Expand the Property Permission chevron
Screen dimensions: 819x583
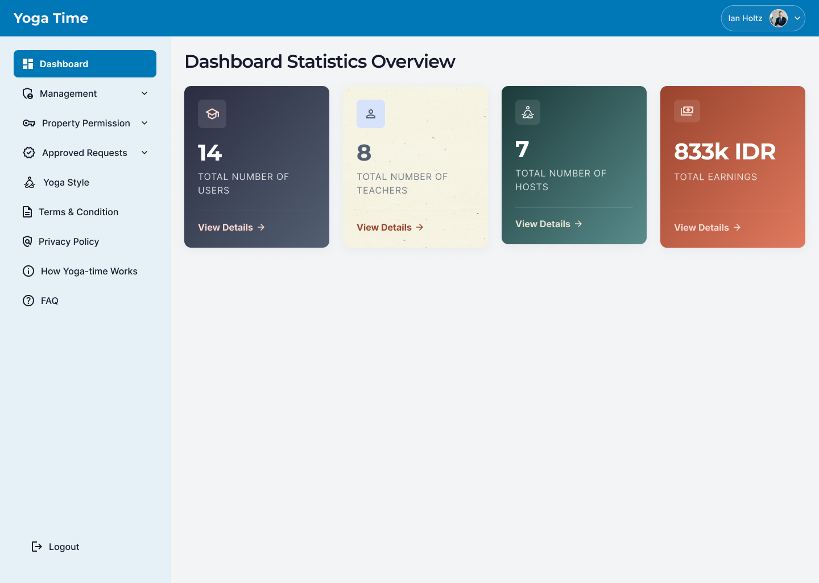(x=144, y=123)
